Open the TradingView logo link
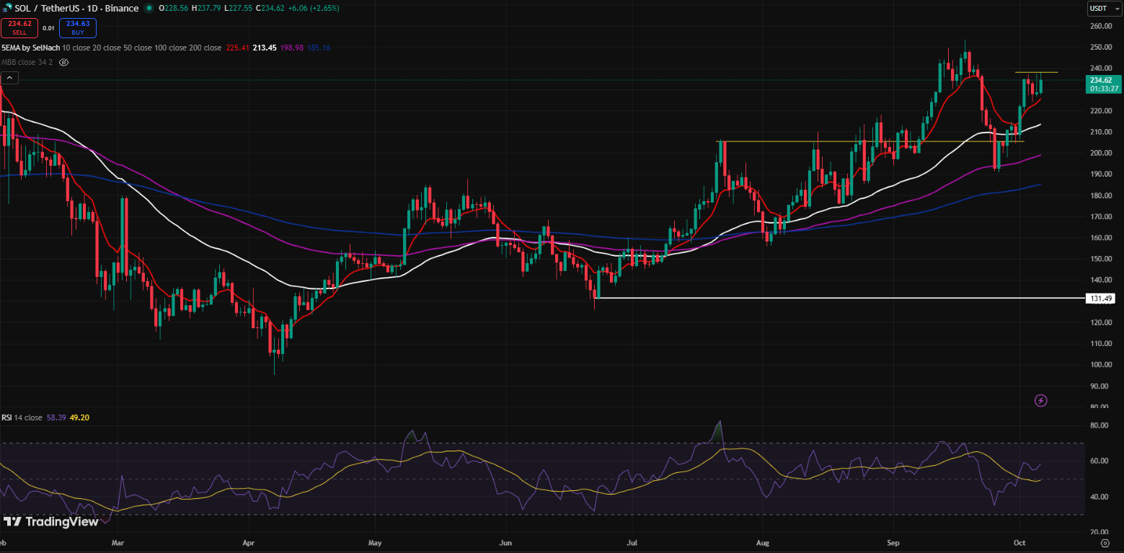1124x553 pixels. [50, 522]
